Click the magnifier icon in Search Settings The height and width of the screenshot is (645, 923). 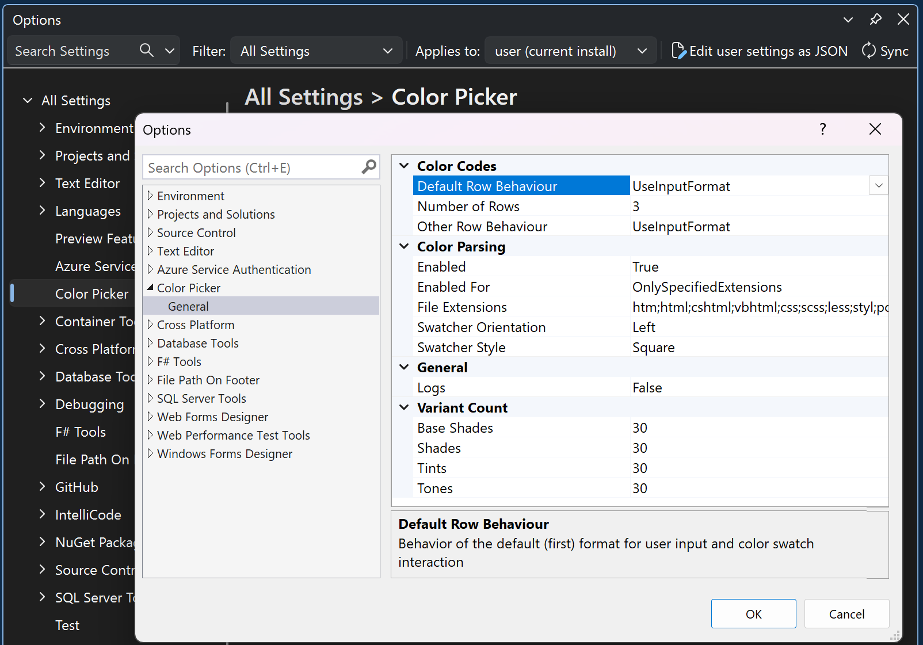click(x=147, y=51)
